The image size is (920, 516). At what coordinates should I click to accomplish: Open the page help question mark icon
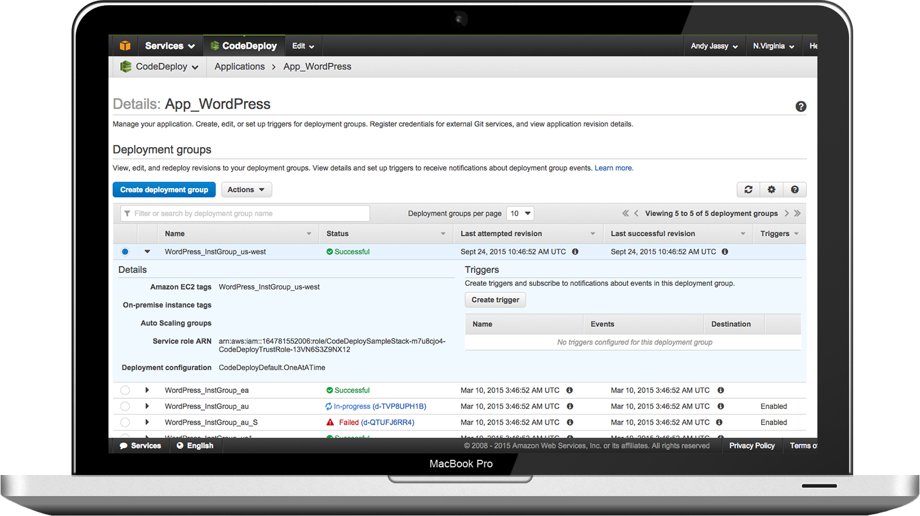click(801, 107)
